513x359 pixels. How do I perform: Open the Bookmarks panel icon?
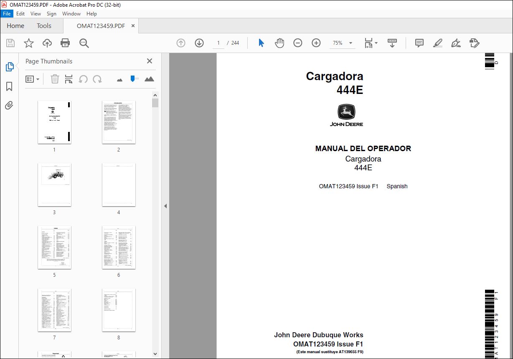pos(9,86)
